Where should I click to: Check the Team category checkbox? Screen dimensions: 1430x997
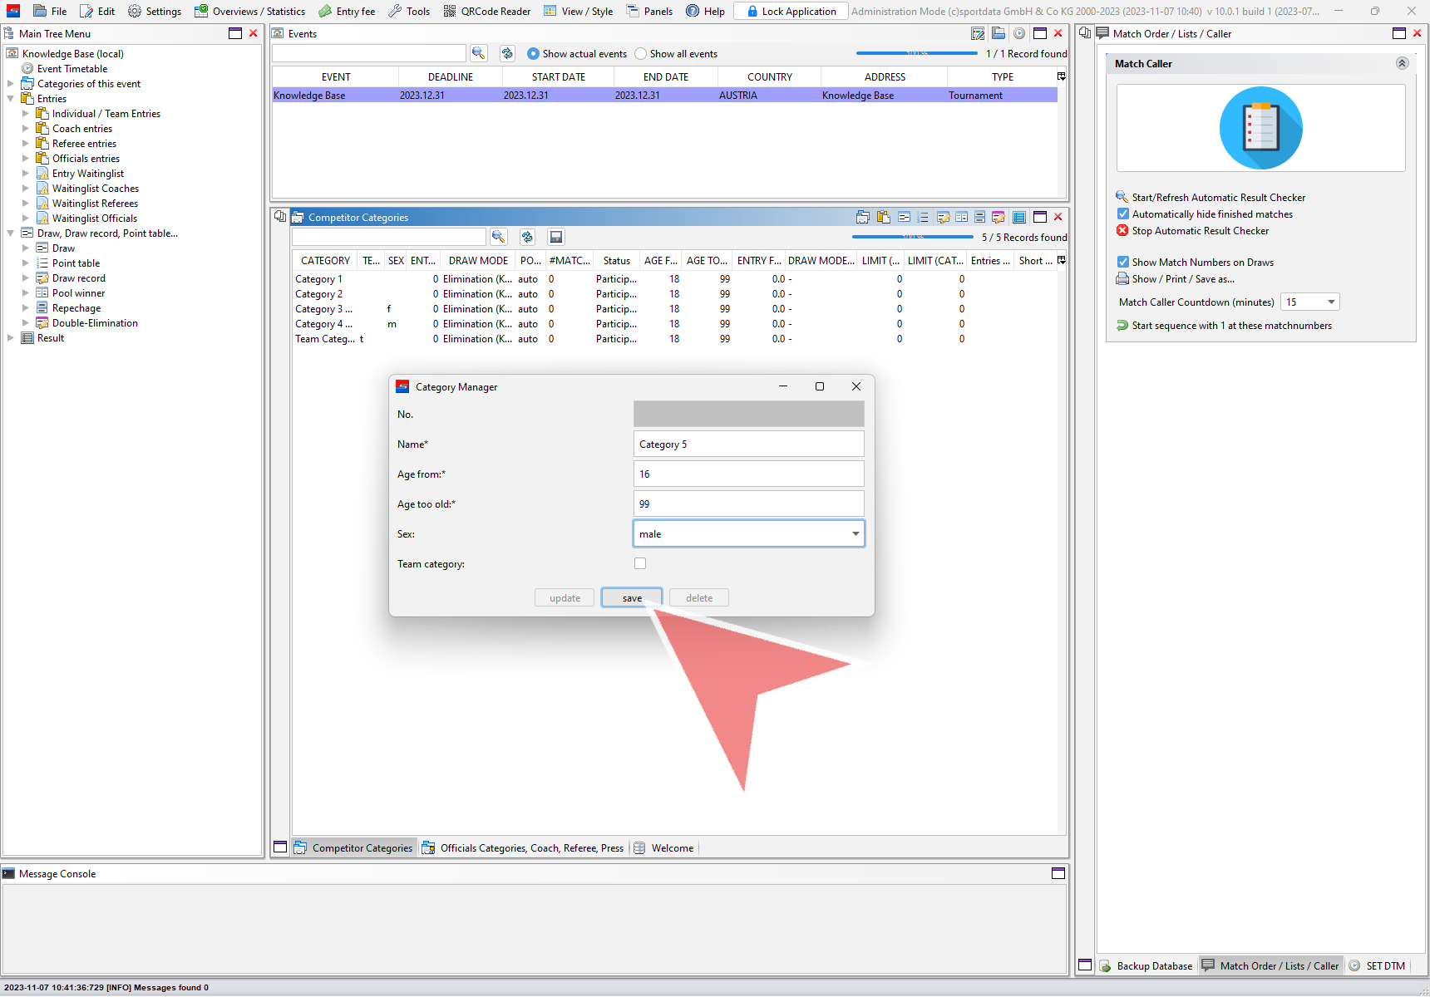[x=640, y=563]
